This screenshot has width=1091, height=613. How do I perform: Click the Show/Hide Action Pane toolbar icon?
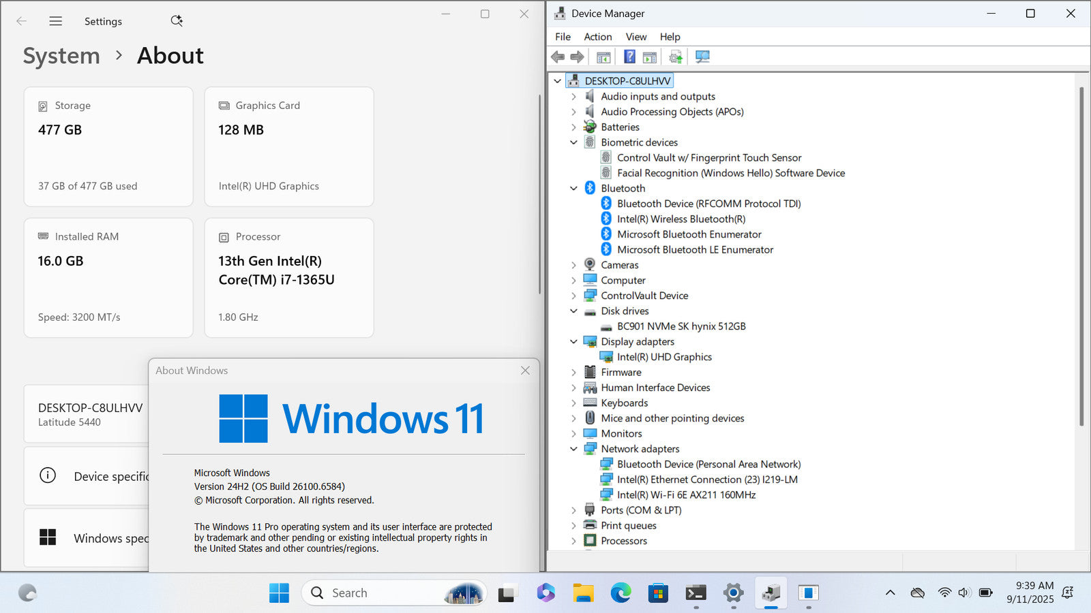click(650, 57)
